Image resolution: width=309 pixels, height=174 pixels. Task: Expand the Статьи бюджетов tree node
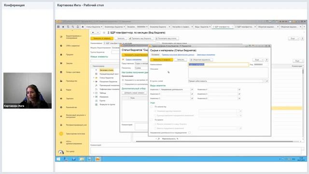(x=94, y=78)
